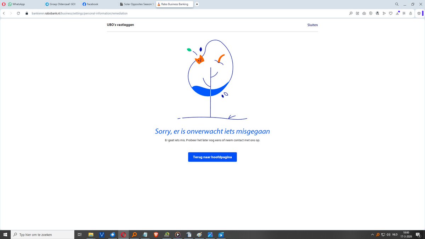
Task: Open the volume speaker tray icon
Action: [x=389, y=234]
